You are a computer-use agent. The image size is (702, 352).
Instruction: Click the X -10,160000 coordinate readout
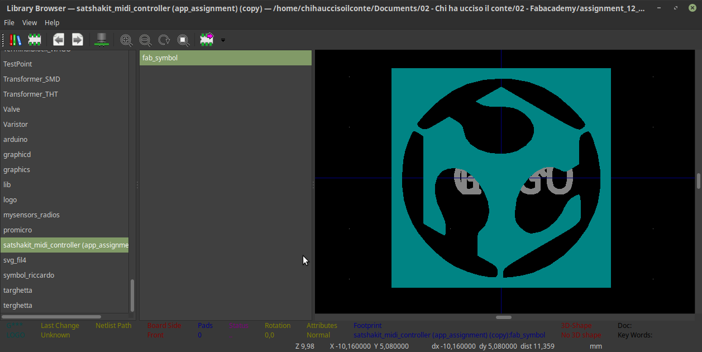coord(350,346)
